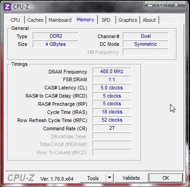Screen dimensions: 190x187
Task: Click the DRAM Frequency label
Action: (68, 72)
